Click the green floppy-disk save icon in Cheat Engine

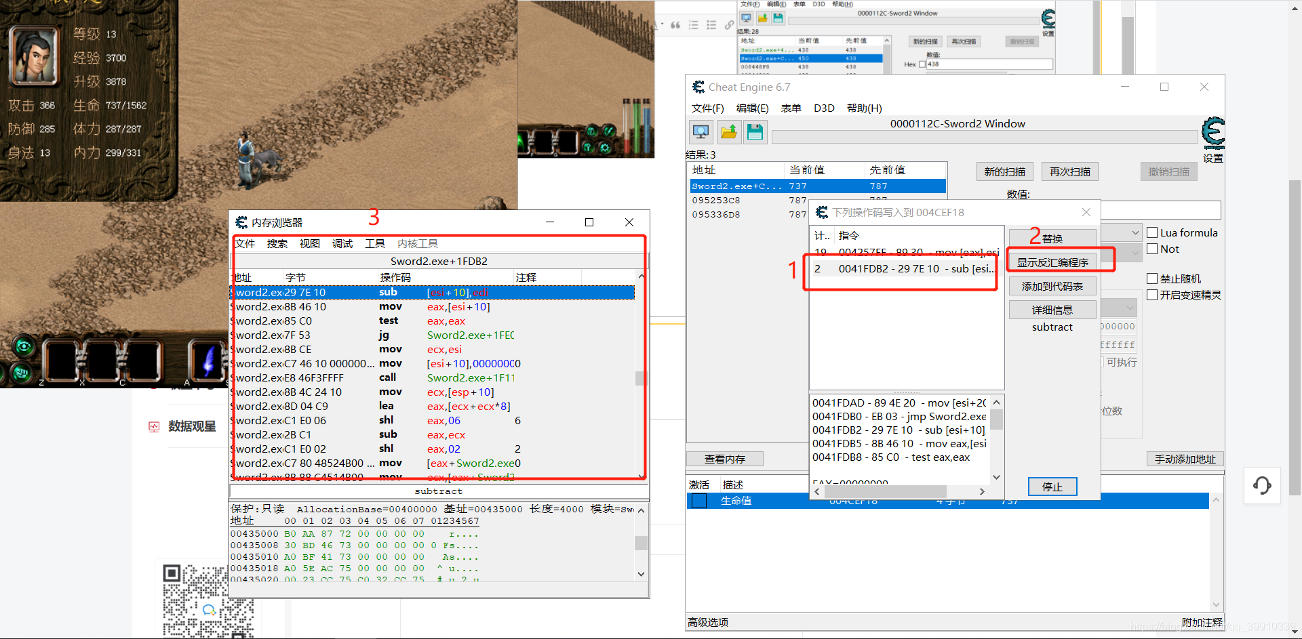pos(755,131)
